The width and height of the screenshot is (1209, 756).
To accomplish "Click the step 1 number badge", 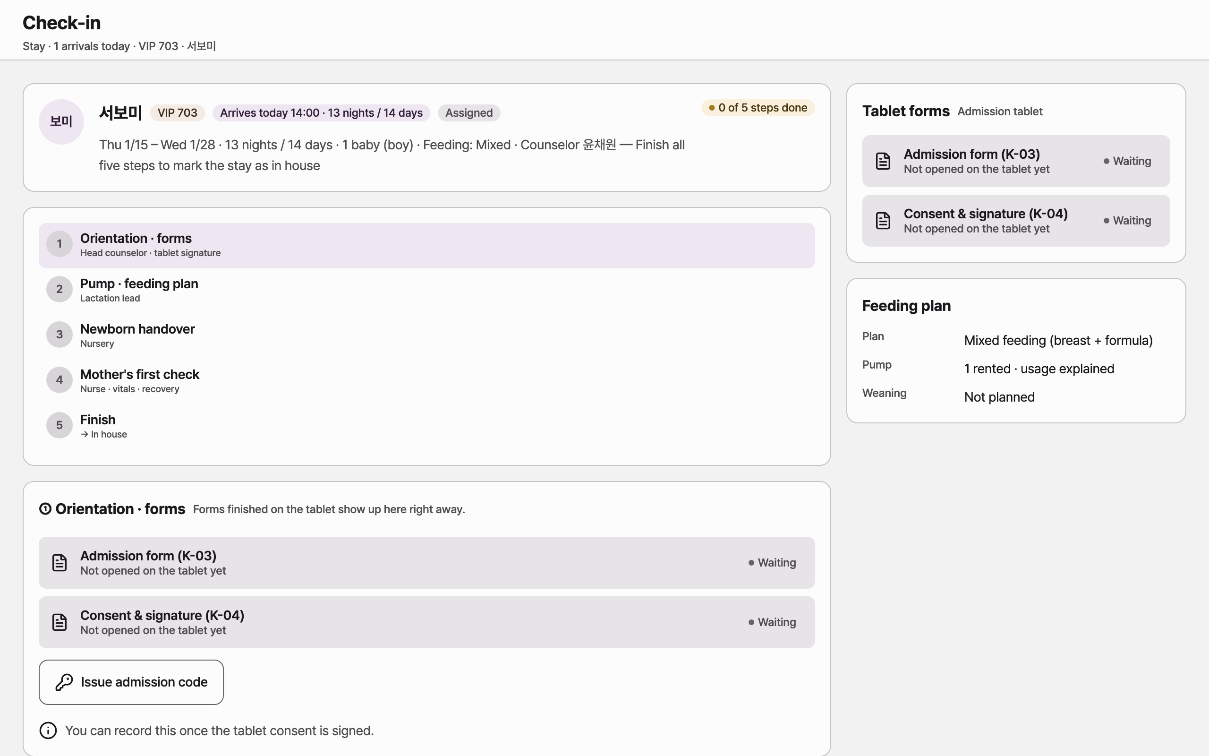I will pyautogui.click(x=60, y=243).
